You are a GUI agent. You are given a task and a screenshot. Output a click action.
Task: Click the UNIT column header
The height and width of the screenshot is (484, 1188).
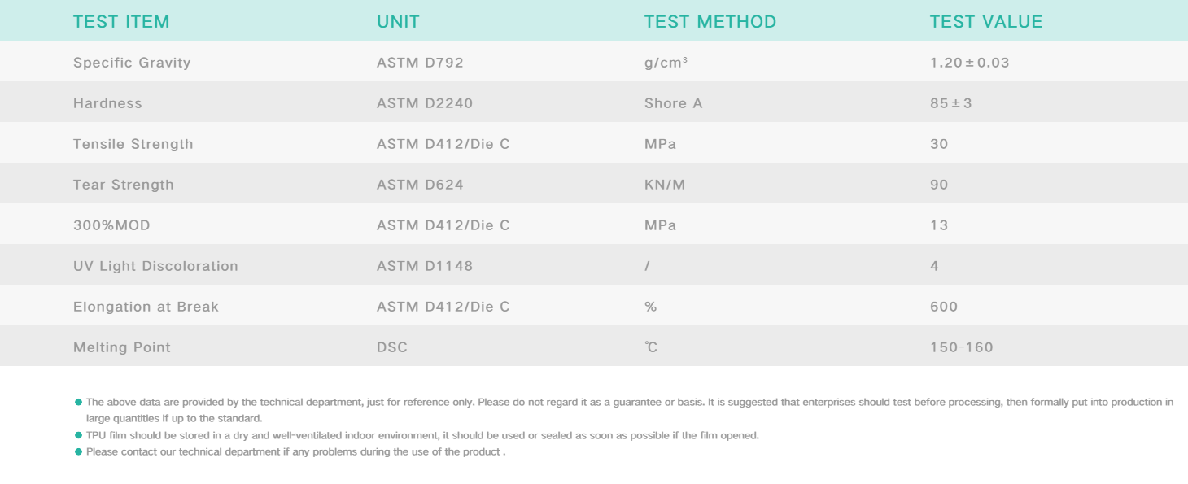click(x=398, y=22)
